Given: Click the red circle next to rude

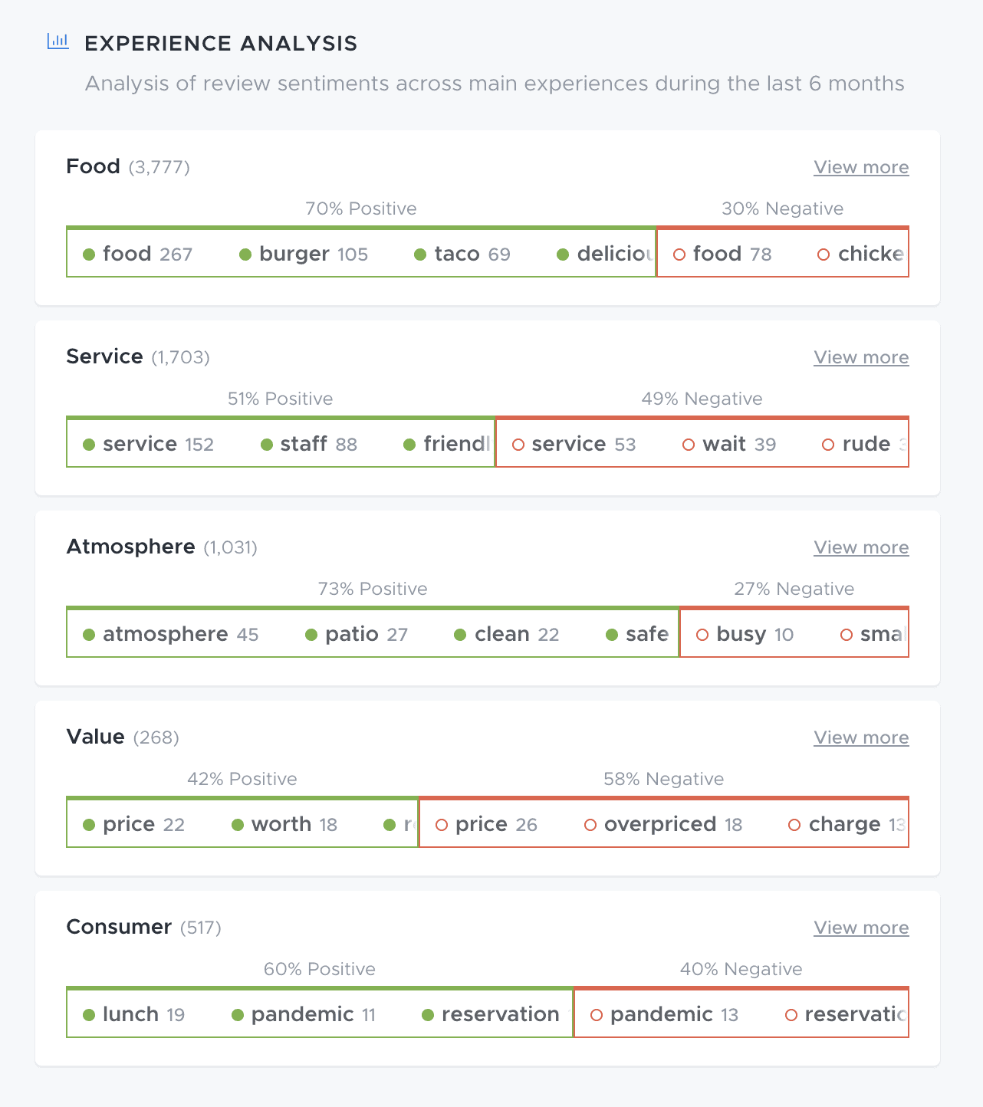Looking at the screenshot, I should click(x=828, y=444).
